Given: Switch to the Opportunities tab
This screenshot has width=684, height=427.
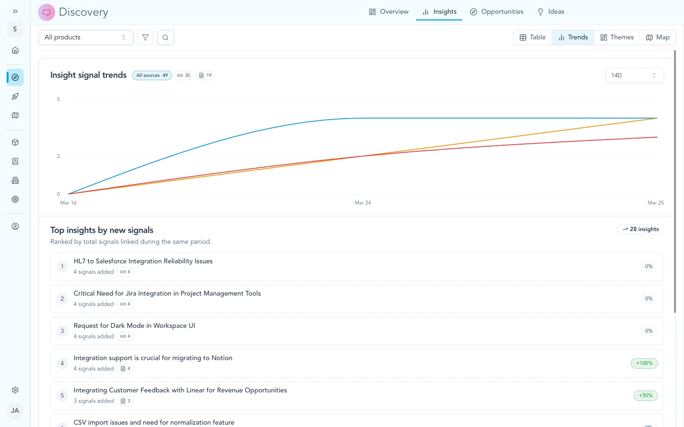Looking at the screenshot, I should pos(496,11).
